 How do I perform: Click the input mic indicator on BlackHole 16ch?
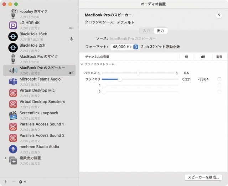71,39
